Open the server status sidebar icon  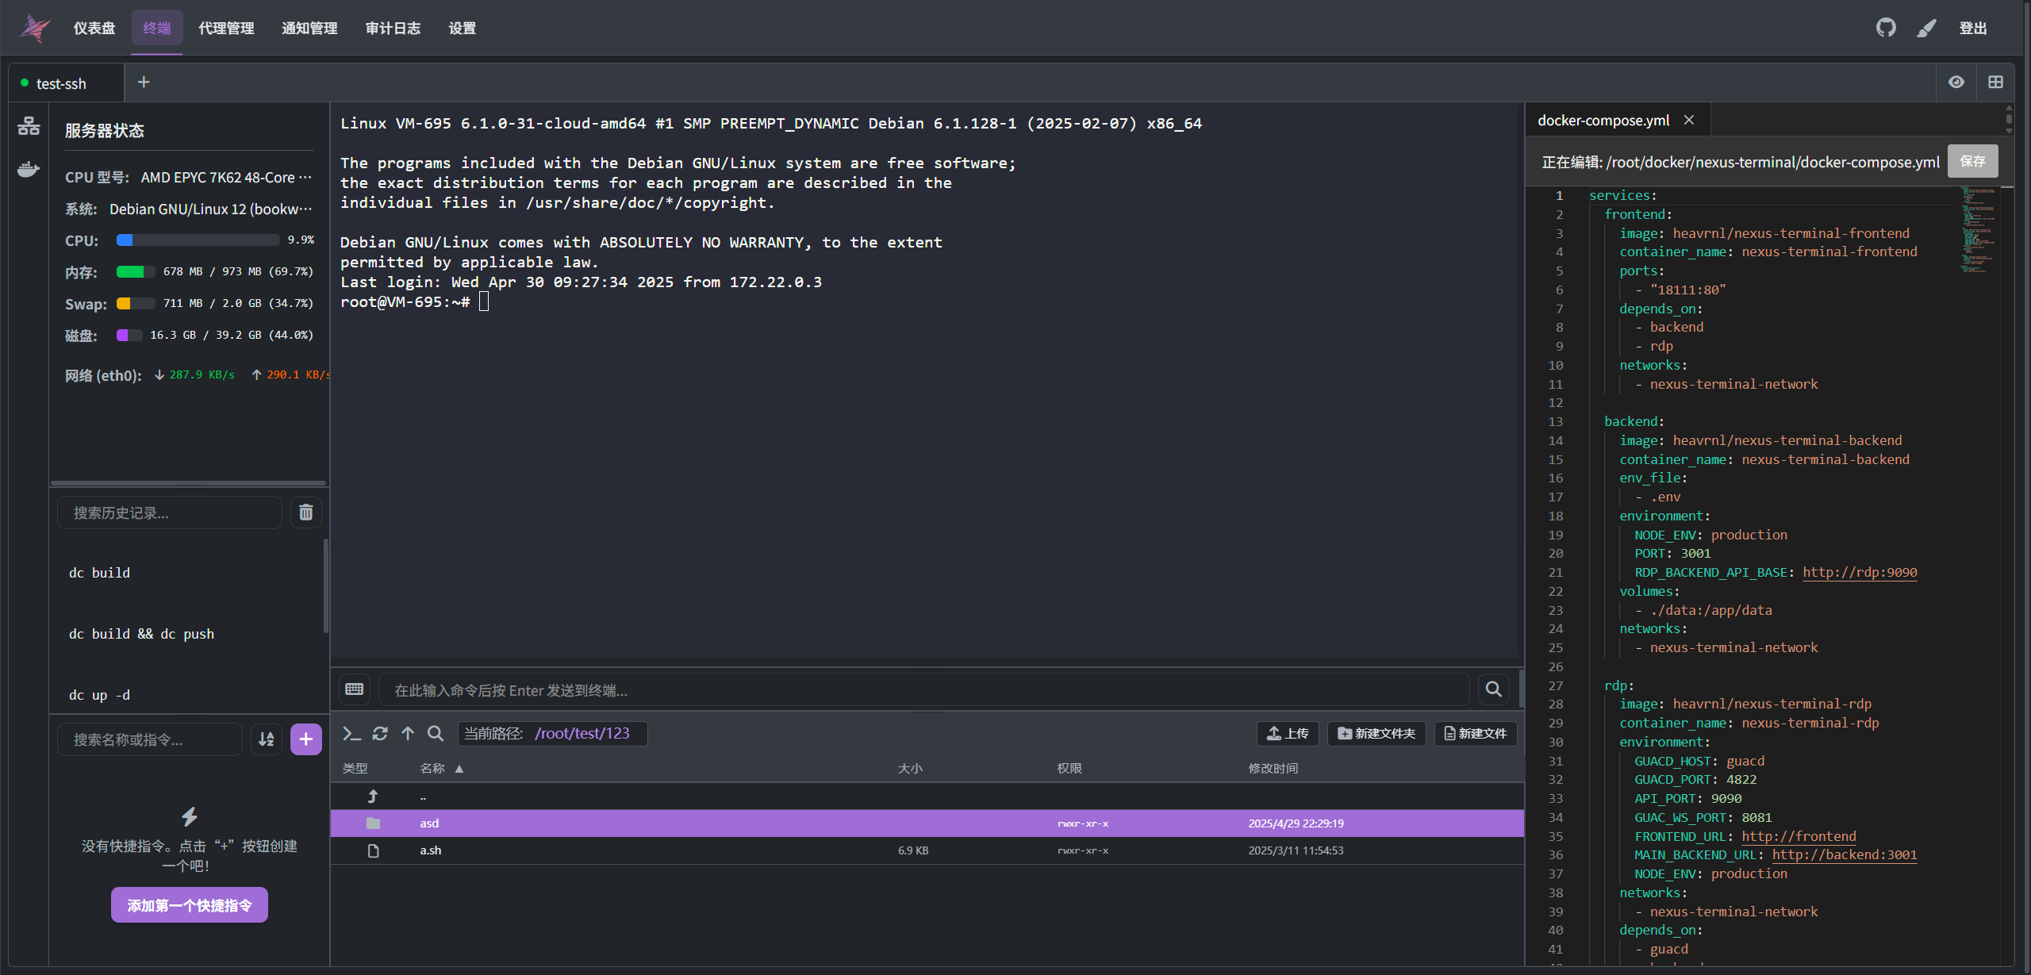29,126
